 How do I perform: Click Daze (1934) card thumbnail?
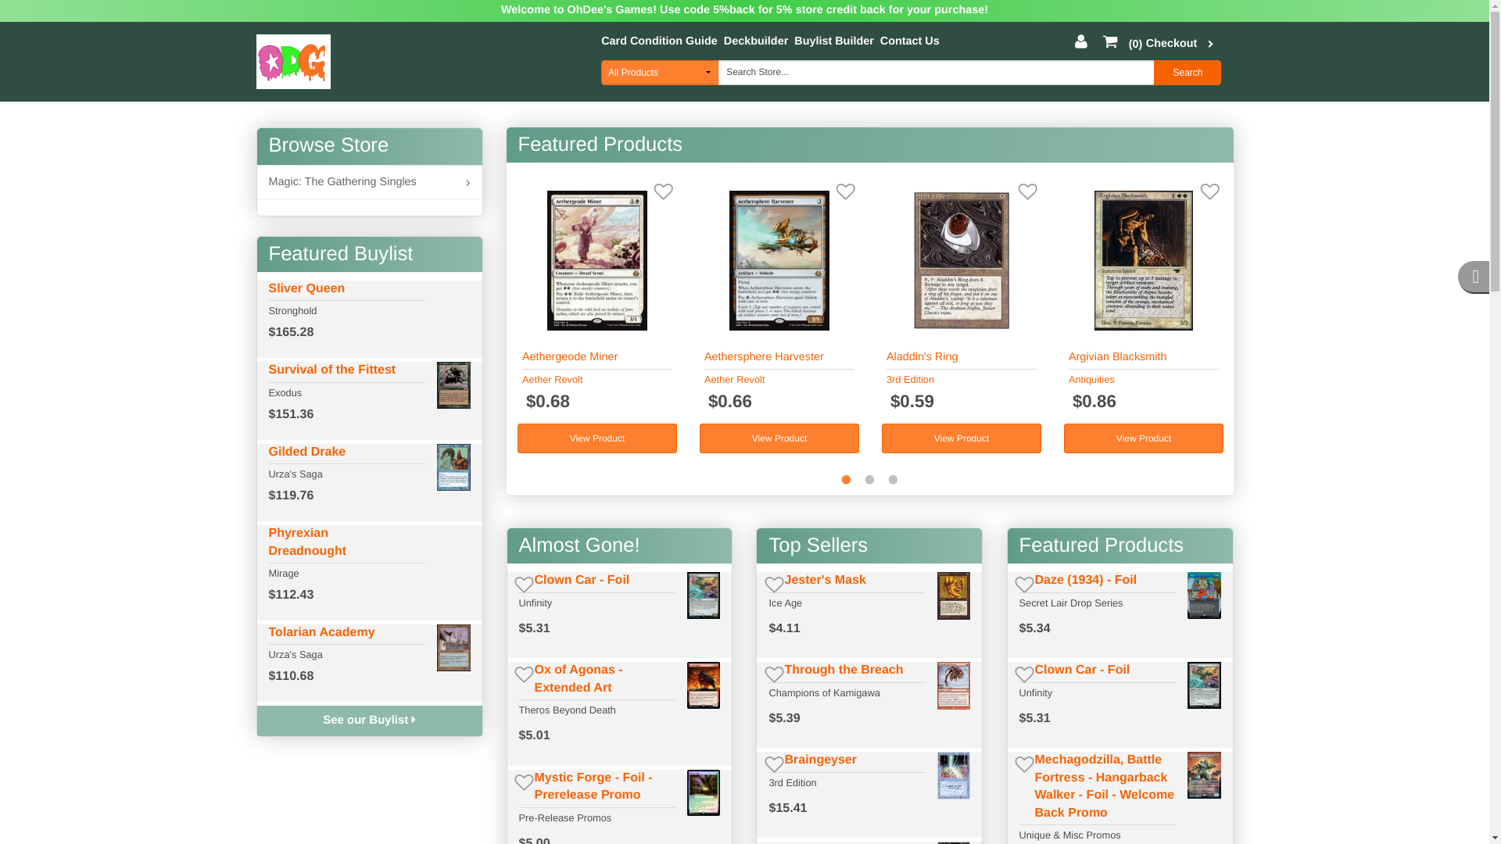[x=1204, y=595]
